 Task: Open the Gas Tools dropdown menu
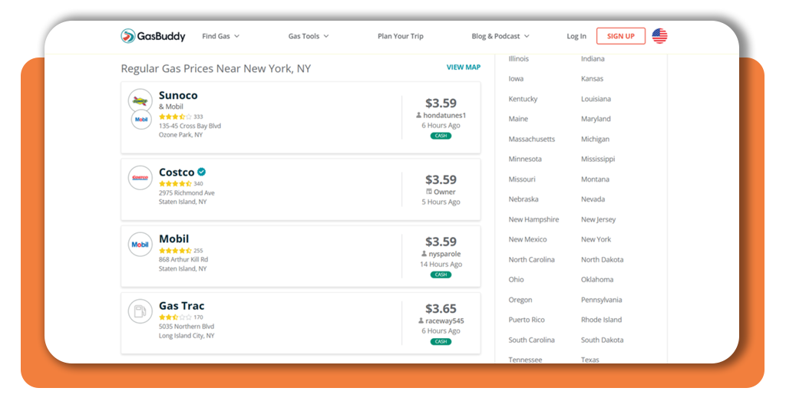pyautogui.click(x=309, y=36)
